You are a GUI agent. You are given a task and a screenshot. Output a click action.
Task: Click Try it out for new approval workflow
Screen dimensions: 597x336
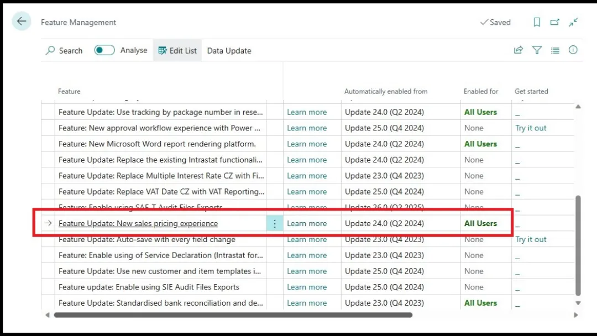(531, 128)
